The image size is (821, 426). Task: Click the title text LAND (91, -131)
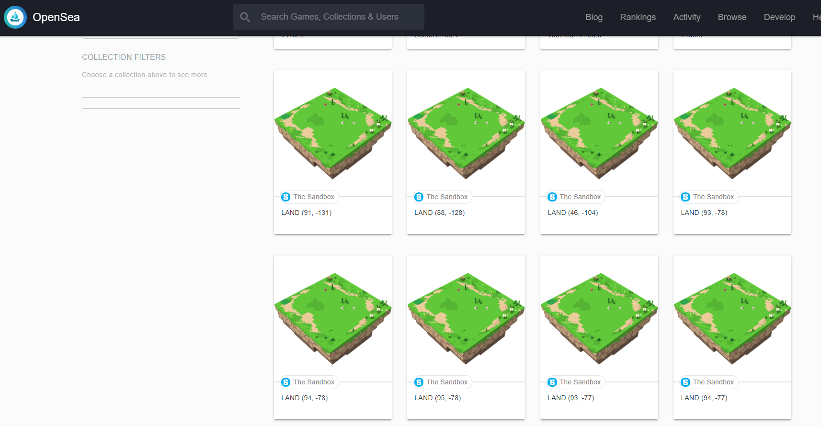(x=307, y=213)
